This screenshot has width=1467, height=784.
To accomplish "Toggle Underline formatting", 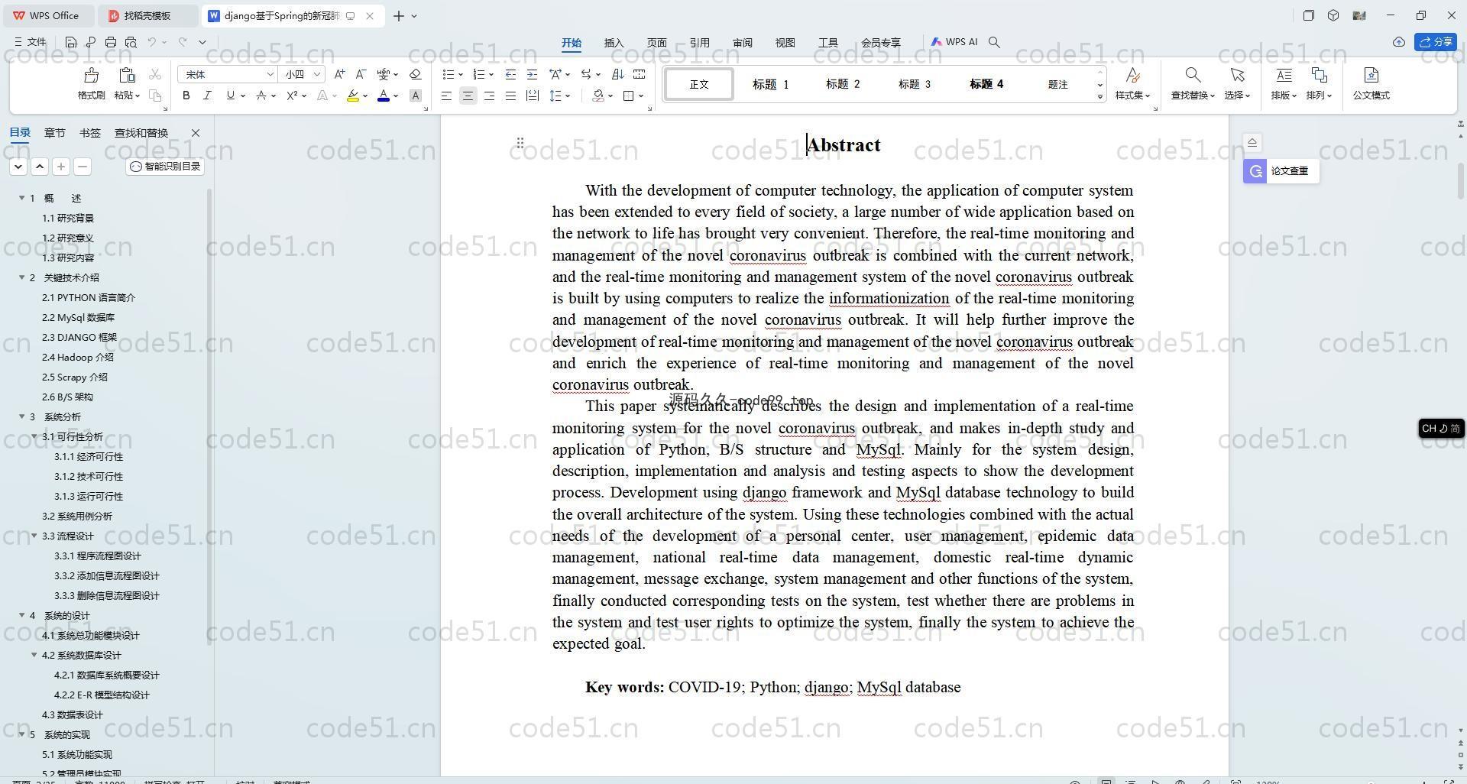I will [230, 96].
